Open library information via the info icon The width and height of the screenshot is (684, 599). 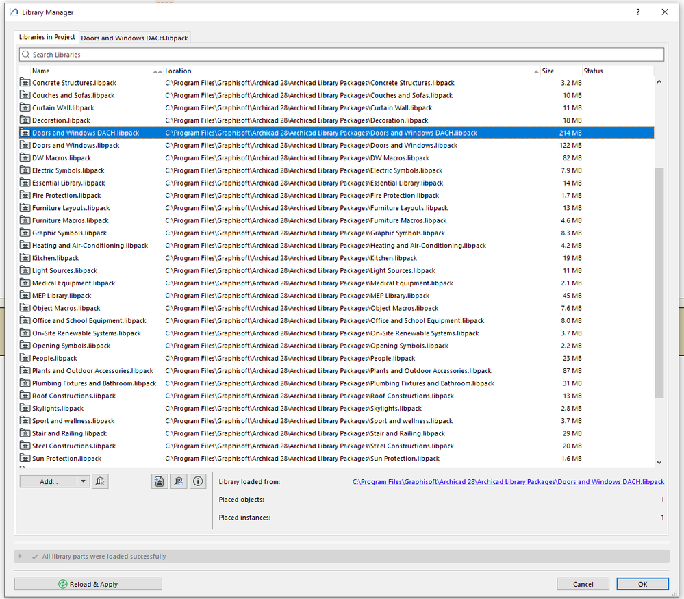tap(198, 481)
